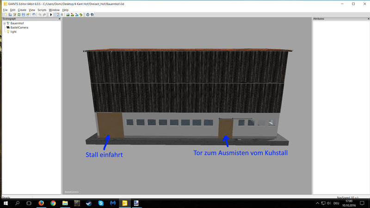The height and width of the screenshot is (208, 370).
Task: Open the Create menu
Action: click(22, 10)
